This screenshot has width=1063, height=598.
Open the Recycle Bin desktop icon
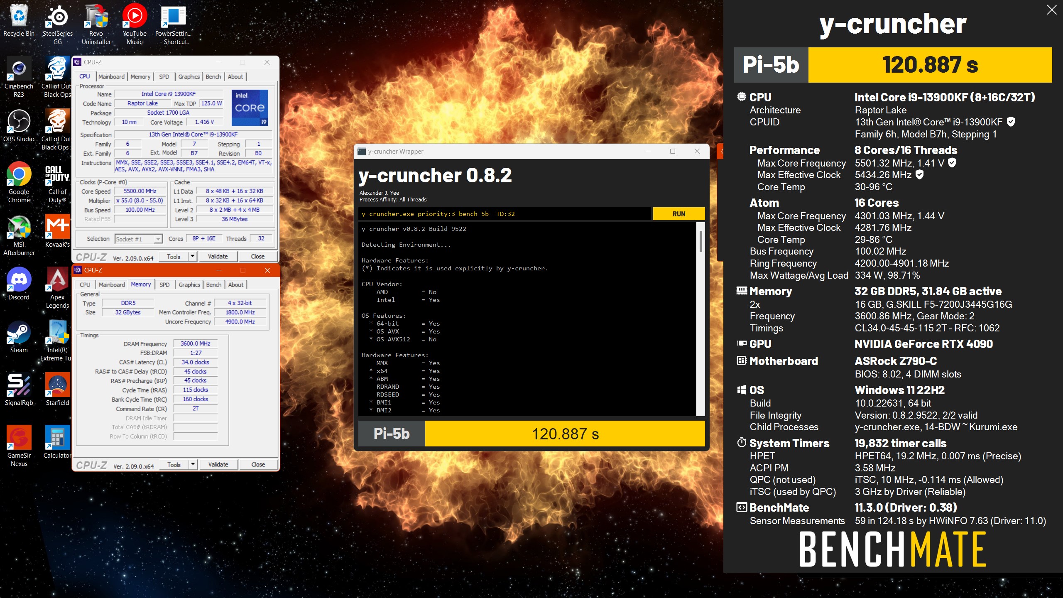19,21
